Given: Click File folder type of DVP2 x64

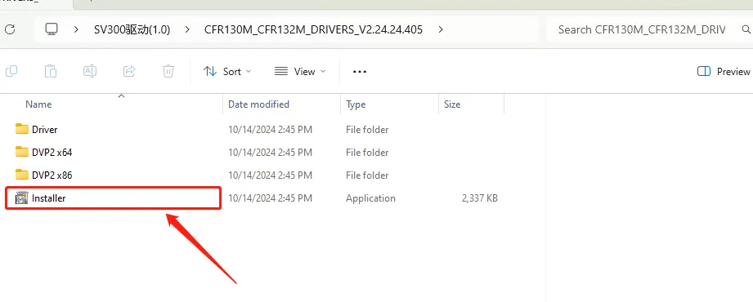Looking at the screenshot, I should pyautogui.click(x=367, y=153).
